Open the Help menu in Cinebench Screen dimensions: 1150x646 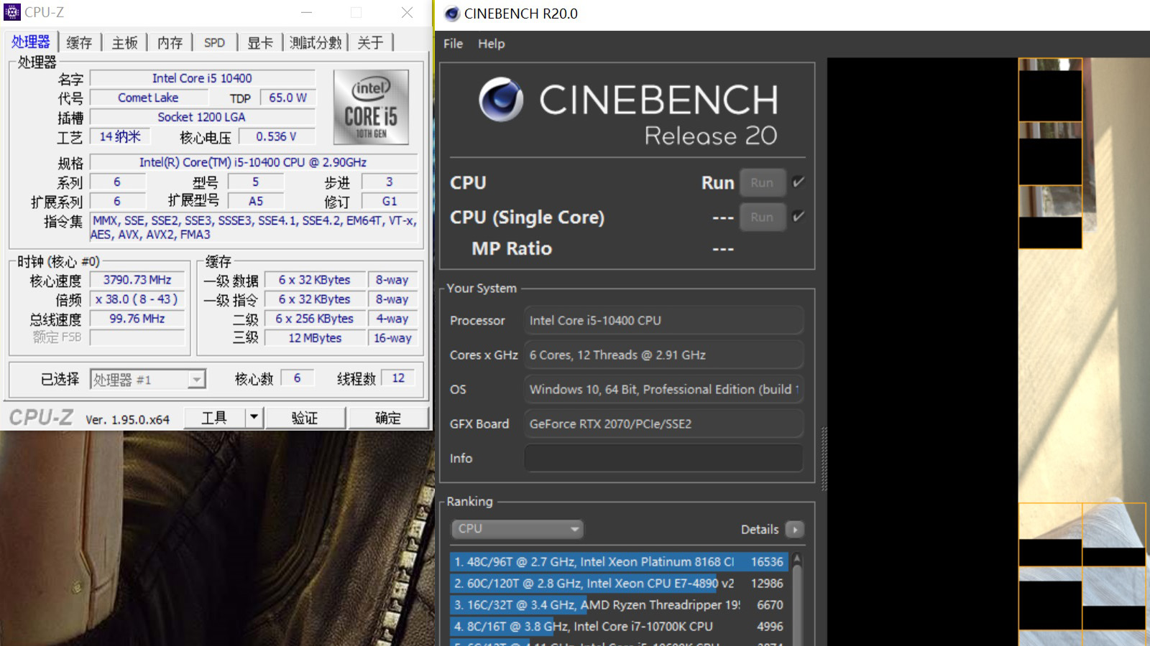[491, 44]
